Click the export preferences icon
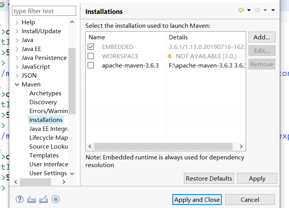The width and height of the screenshot is (289, 208). [44, 200]
